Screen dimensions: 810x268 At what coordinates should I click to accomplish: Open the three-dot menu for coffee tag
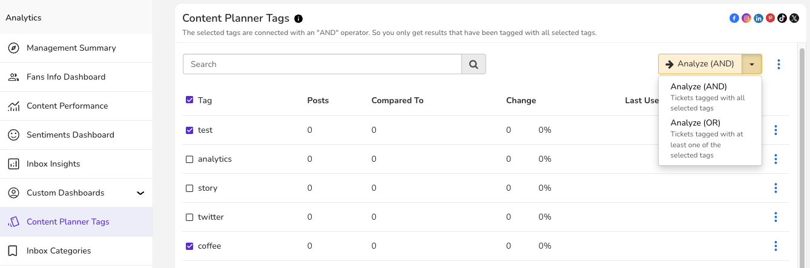(x=775, y=246)
